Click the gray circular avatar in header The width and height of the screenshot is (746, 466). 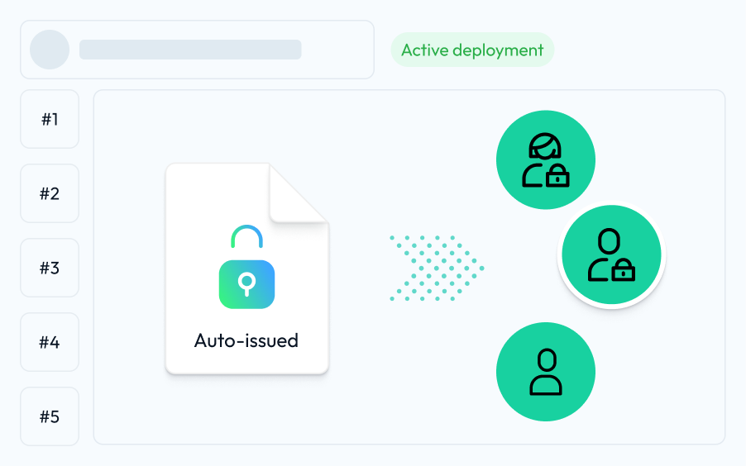point(50,50)
